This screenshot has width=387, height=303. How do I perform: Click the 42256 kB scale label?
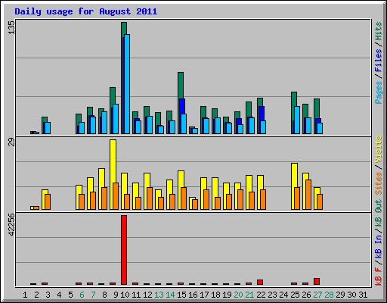(11, 225)
